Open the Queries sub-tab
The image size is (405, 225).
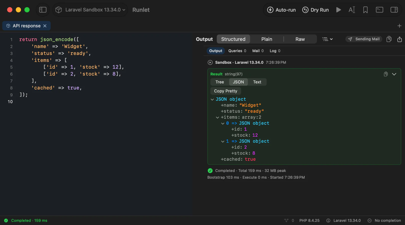tap(237, 51)
